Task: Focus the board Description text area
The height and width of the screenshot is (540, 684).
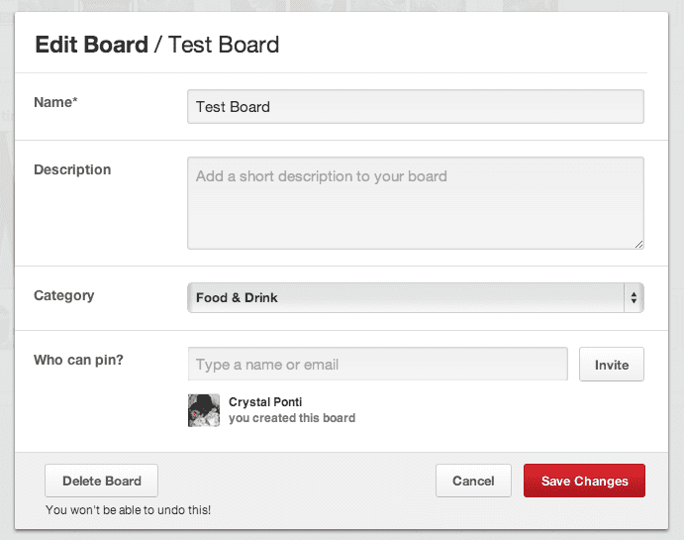Action: [416, 203]
